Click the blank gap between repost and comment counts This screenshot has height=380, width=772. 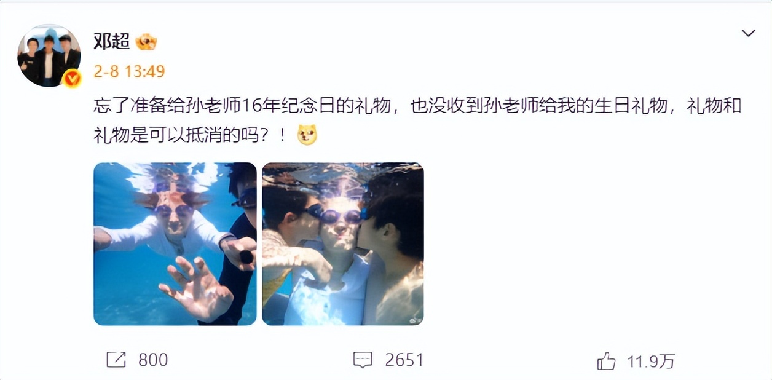(x=261, y=360)
